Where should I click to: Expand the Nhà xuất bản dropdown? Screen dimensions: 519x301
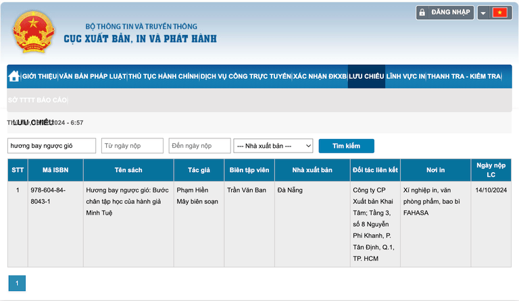[273, 146]
